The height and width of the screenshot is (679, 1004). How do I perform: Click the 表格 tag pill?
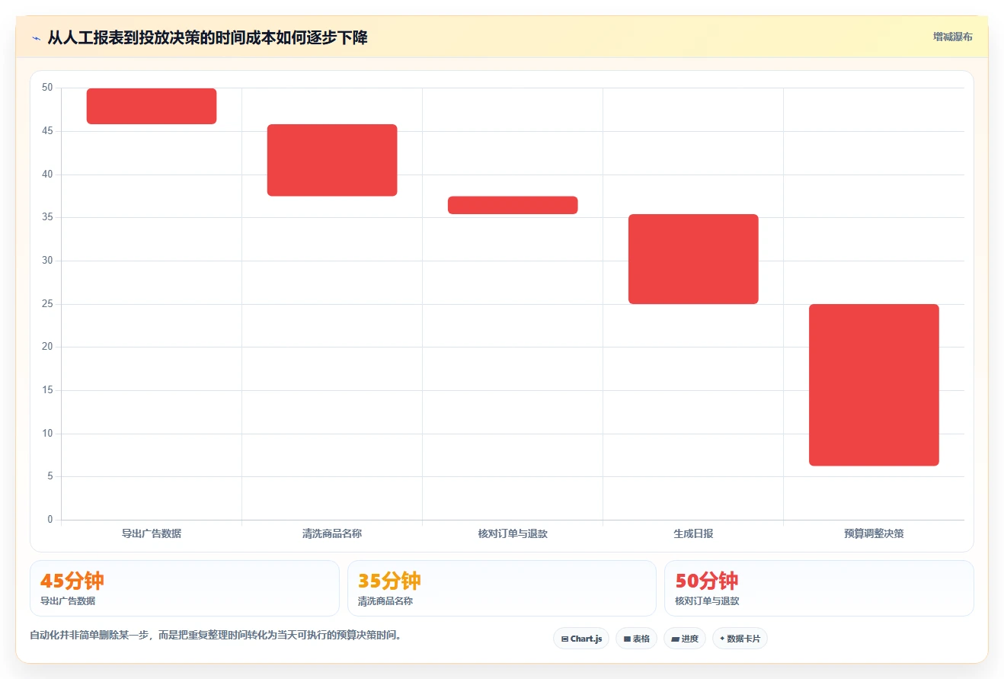[x=636, y=639]
